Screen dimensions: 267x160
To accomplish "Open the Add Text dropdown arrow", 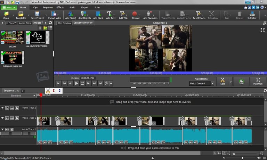I will click(x=114, y=15).
